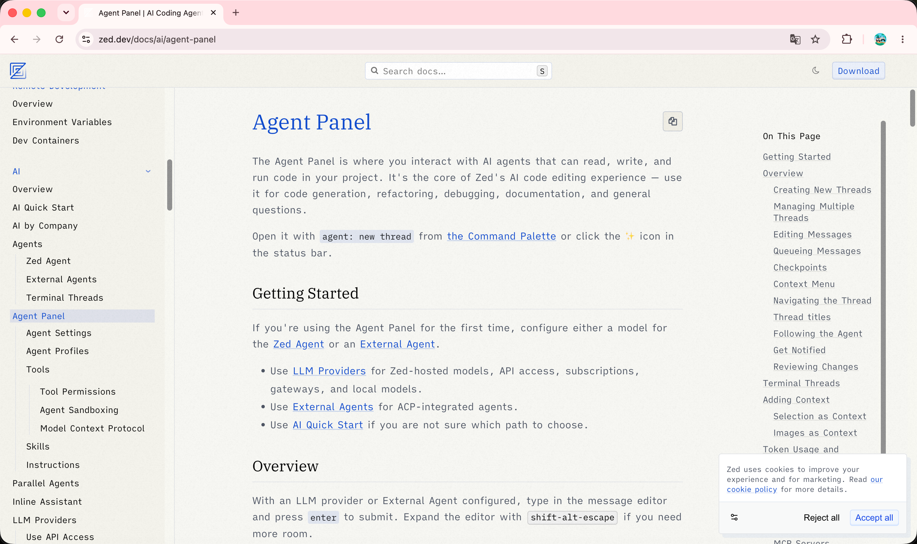Open Instructions in sidebar
The image size is (917, 544).
[x=53, y=465]
